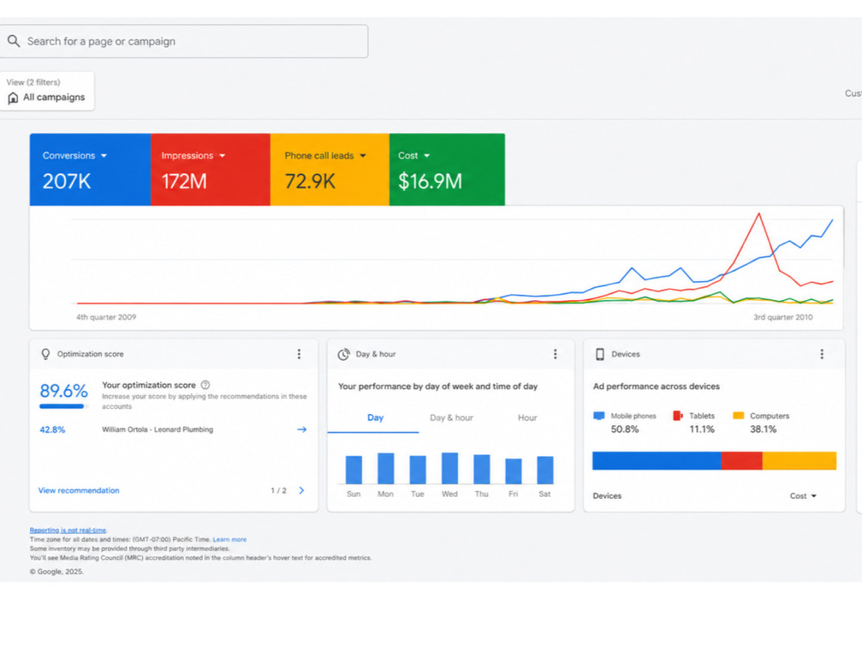Image resolution: width=862 pixels, height=647 pixels.
Task: Select the 172M impressions value
Action: (184, 181)
